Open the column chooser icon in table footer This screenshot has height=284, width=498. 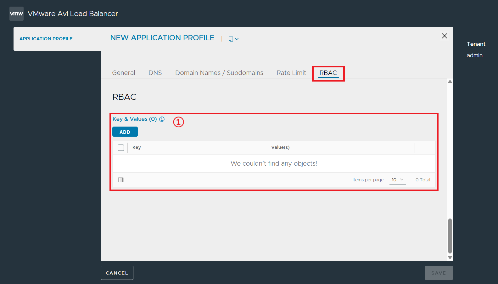click(121, 180)
